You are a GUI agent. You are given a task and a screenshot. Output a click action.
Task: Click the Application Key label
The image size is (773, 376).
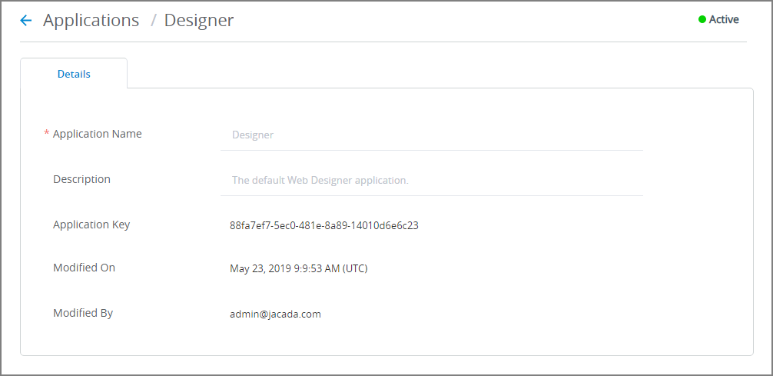[x=91, y=225]
